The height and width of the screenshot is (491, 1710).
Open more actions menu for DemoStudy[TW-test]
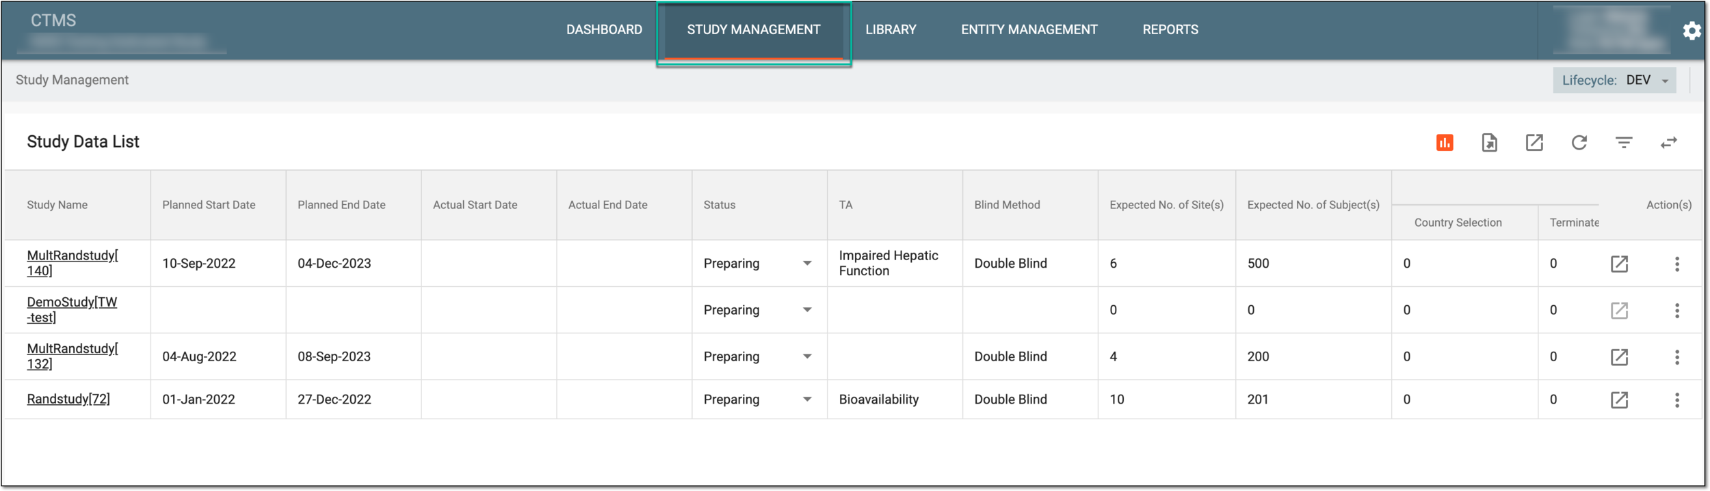[1676, 311]
